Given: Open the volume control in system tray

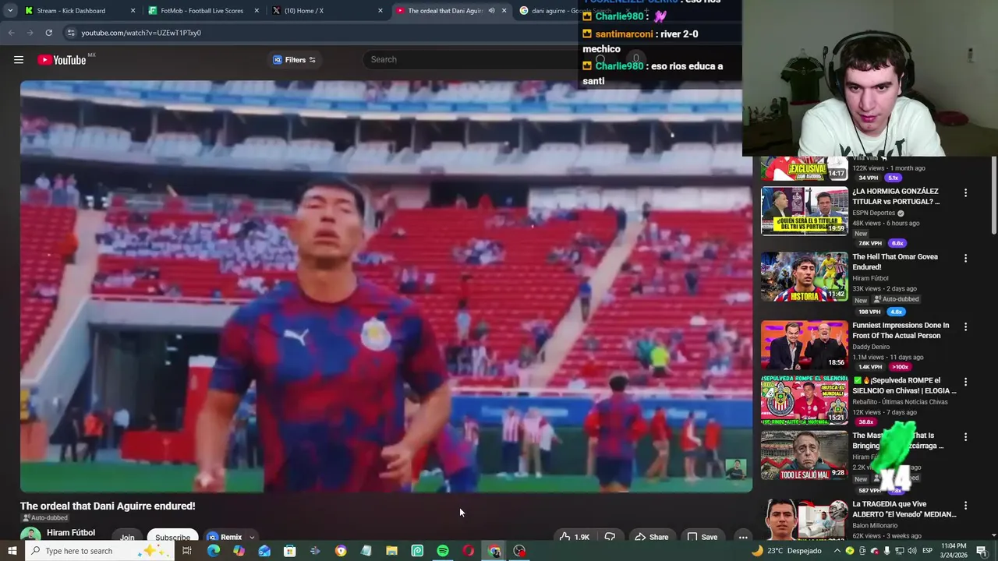Looking at the screenshot, I should (911, 551).
